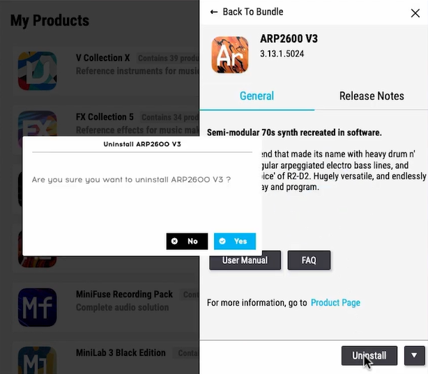
Task: Click the V Collection X icon
Action: click(x=38, y=71)
